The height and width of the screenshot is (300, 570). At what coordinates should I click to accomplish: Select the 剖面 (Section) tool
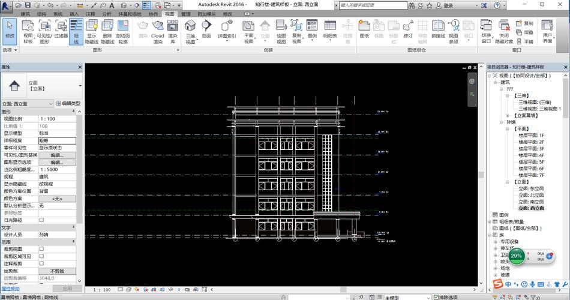click(206, 29)
